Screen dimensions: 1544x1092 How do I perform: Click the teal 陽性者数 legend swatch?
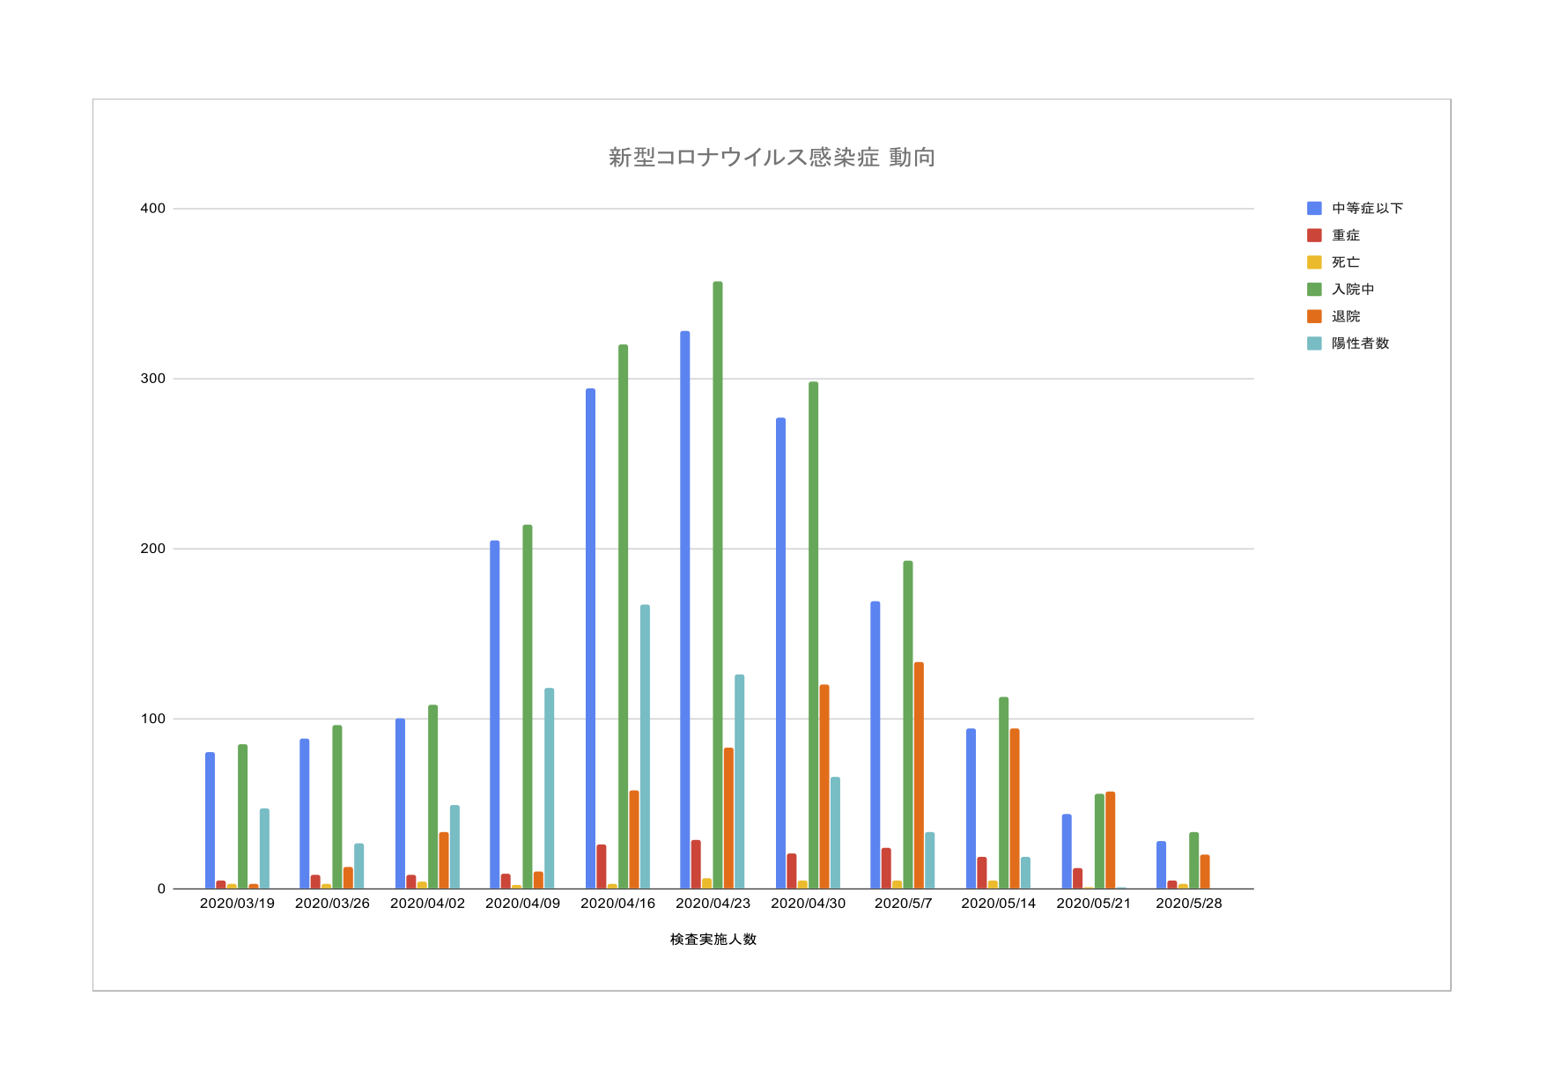(1314, 343)
